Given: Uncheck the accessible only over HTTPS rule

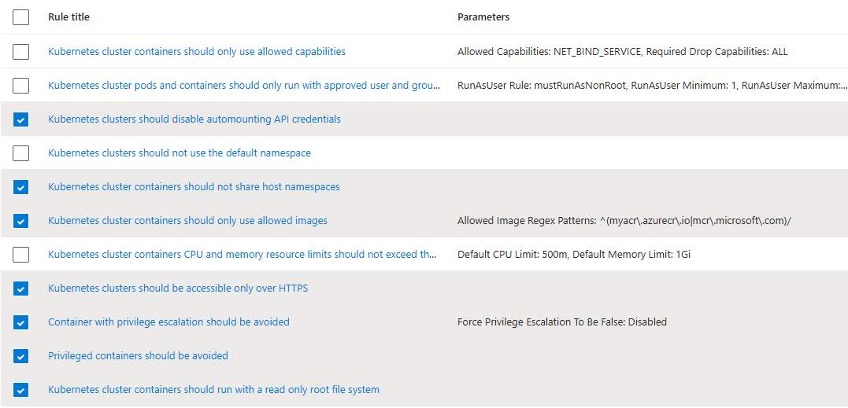Looking at the screenshot, I should [20, 289].
